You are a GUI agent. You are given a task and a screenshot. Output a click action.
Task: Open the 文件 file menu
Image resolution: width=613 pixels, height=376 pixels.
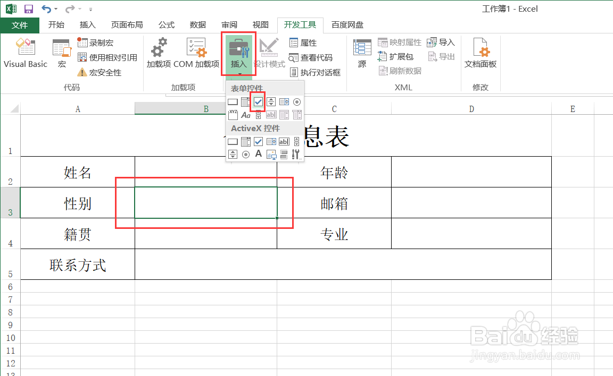[x=20, y=25]
